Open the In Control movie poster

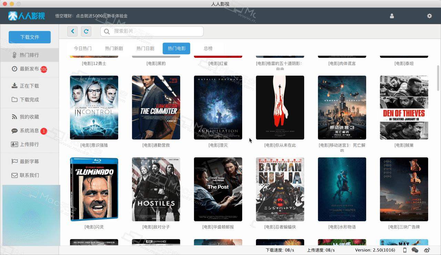[x=94, y=108]
